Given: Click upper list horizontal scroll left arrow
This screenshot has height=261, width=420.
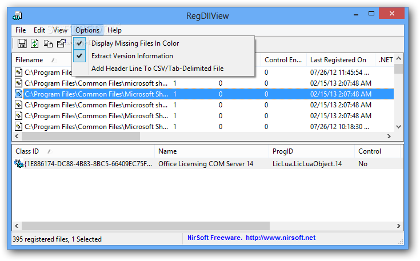Looking at the screenshot, I should [x=17, y=136].
